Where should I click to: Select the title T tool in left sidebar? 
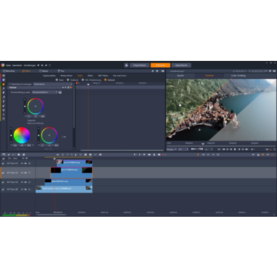coord(3,102)
